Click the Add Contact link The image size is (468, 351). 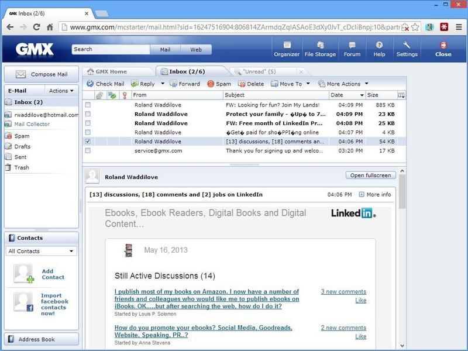tap(53, 274)
